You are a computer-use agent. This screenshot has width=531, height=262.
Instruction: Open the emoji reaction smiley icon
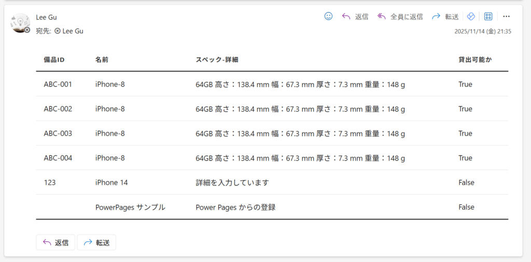pyautogui.click(x=328, y=17)
